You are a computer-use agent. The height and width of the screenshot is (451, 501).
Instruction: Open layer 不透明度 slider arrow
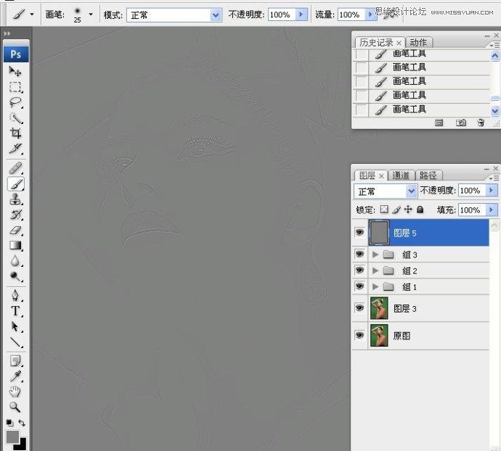point(492,191)
